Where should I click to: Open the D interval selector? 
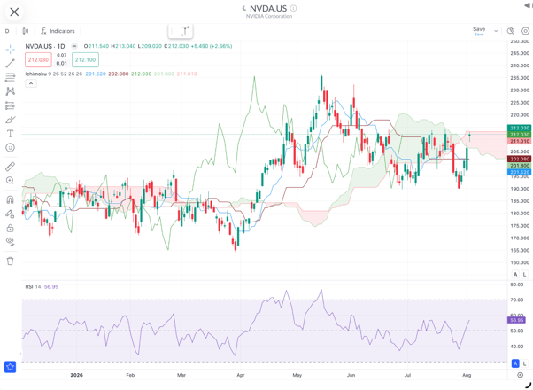click(7, 31)
